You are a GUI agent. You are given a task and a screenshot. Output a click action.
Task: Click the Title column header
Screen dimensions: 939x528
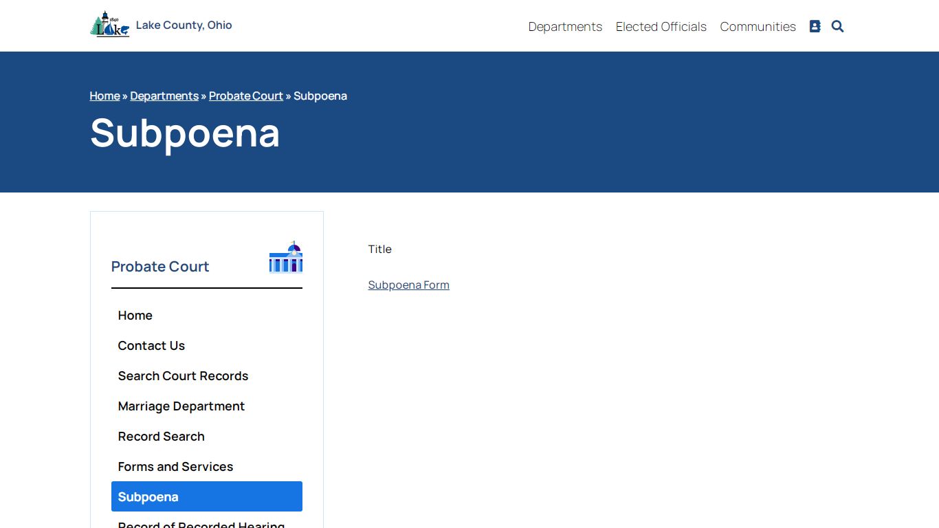pos(379,249)
